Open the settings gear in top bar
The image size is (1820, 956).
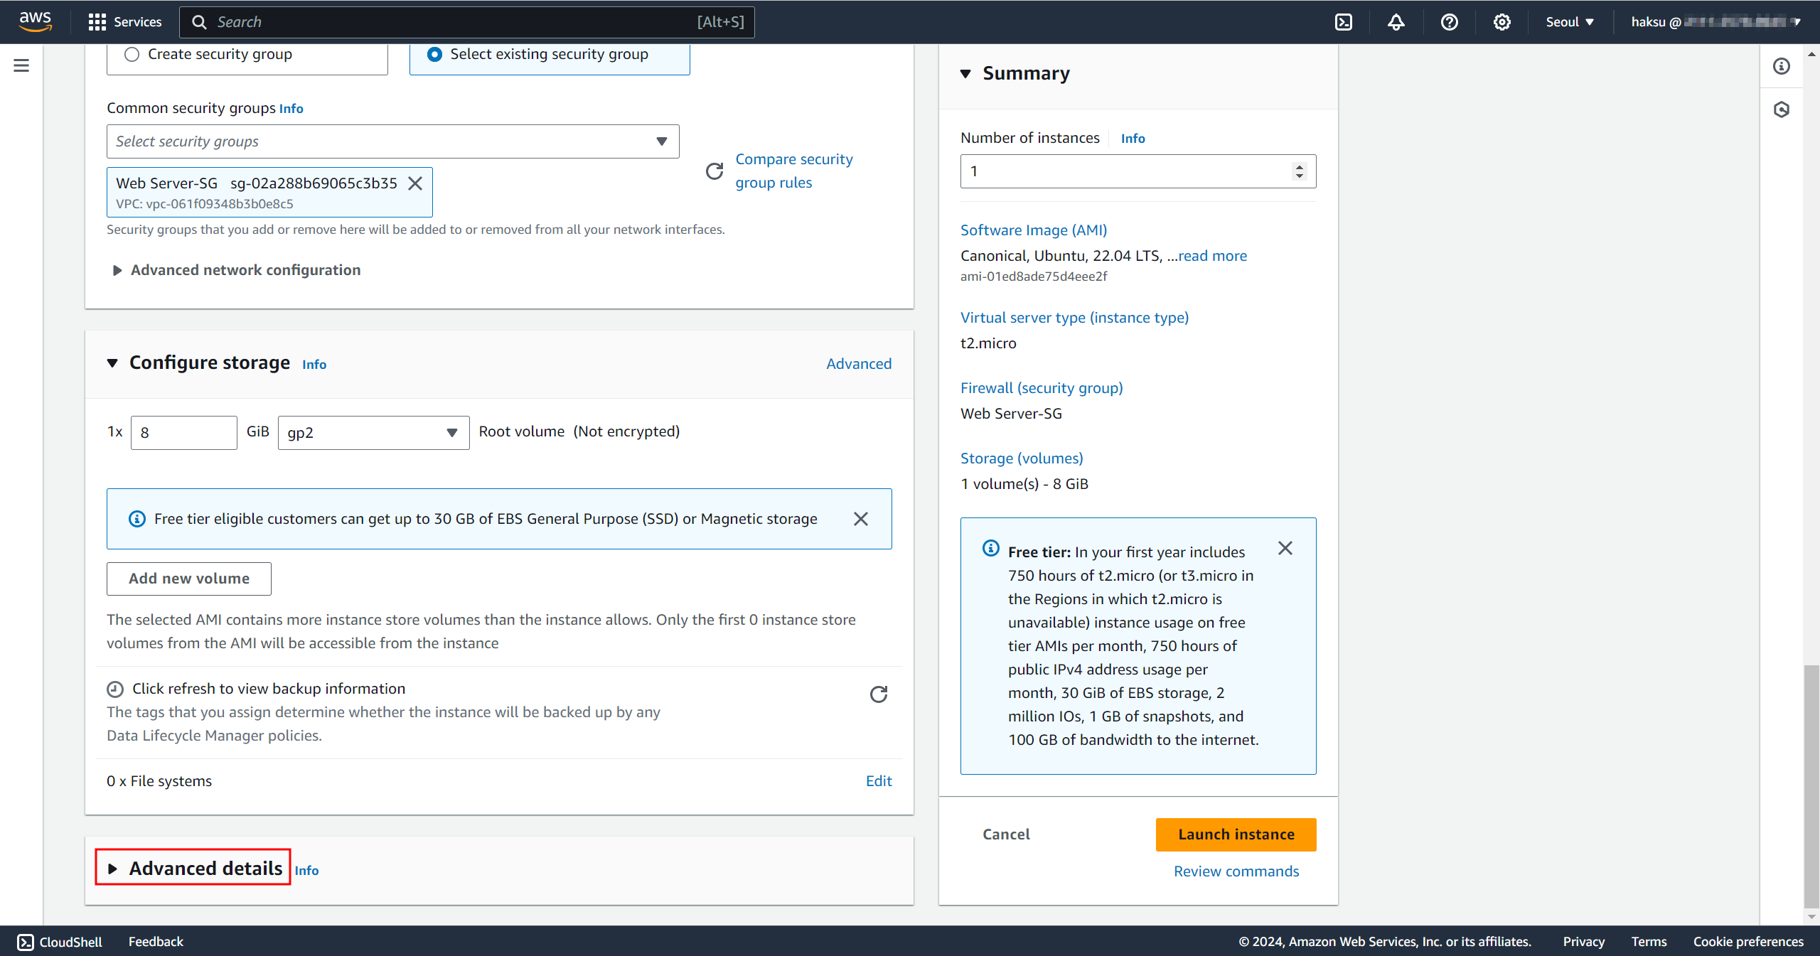[1501, 22]
